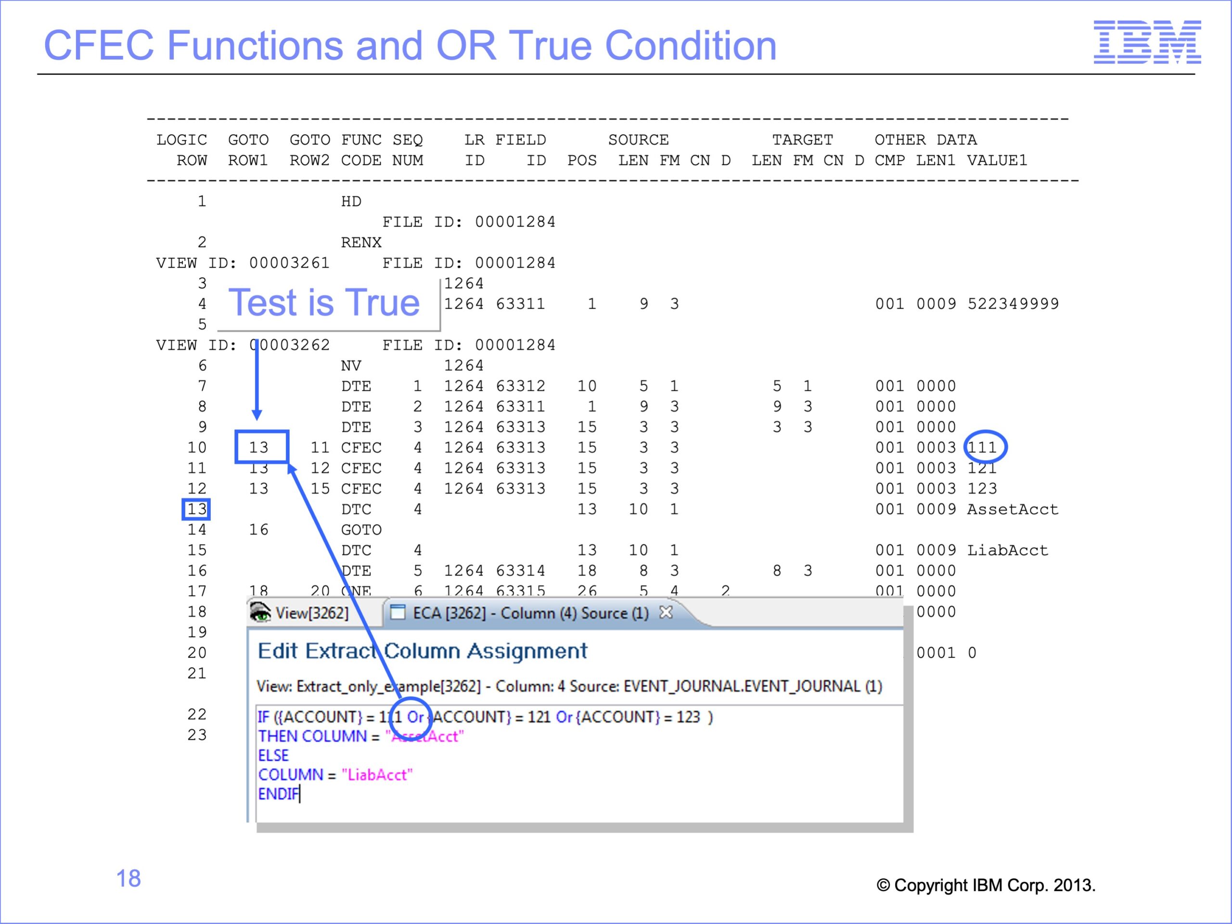Viewport: 1232px width, 924px height.
Task: Click the RENX function code in row 2
Action: (361, 243)
